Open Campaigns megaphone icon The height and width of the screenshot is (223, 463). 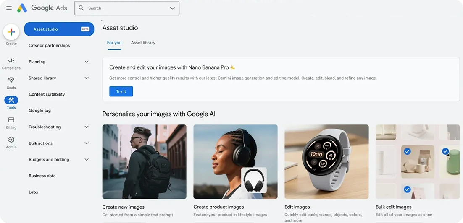(11, 61)
